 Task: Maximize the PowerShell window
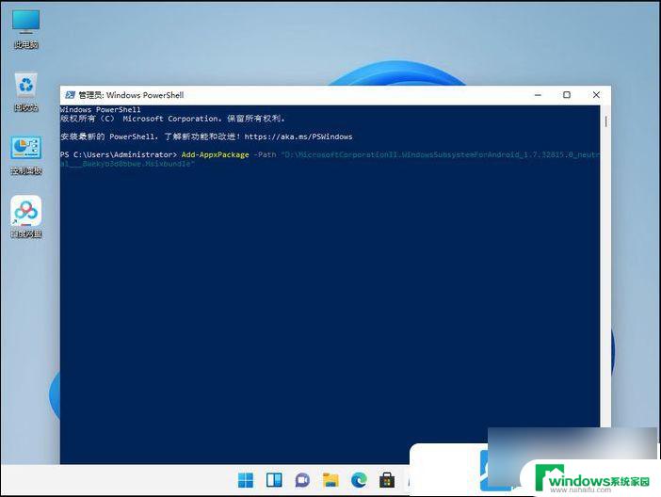tap(567, 95)
